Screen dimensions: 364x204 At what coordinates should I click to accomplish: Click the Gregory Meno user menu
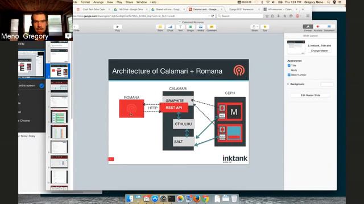(313, 2)
